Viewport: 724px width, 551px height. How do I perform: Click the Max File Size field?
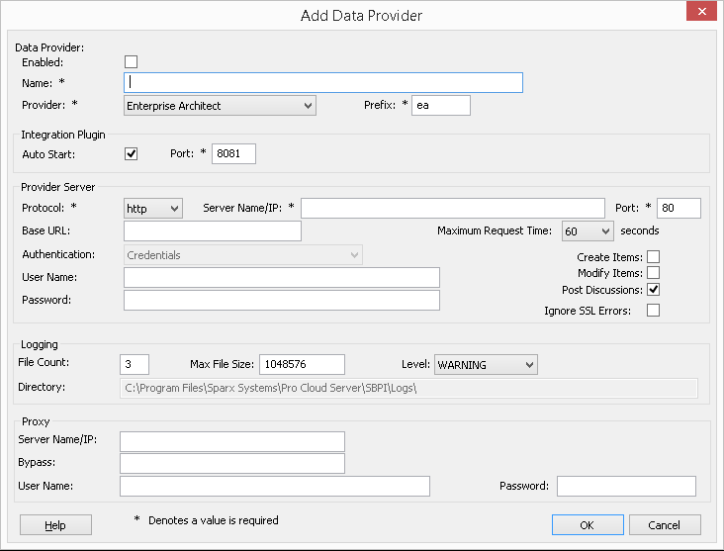click(x=302, y=365)
